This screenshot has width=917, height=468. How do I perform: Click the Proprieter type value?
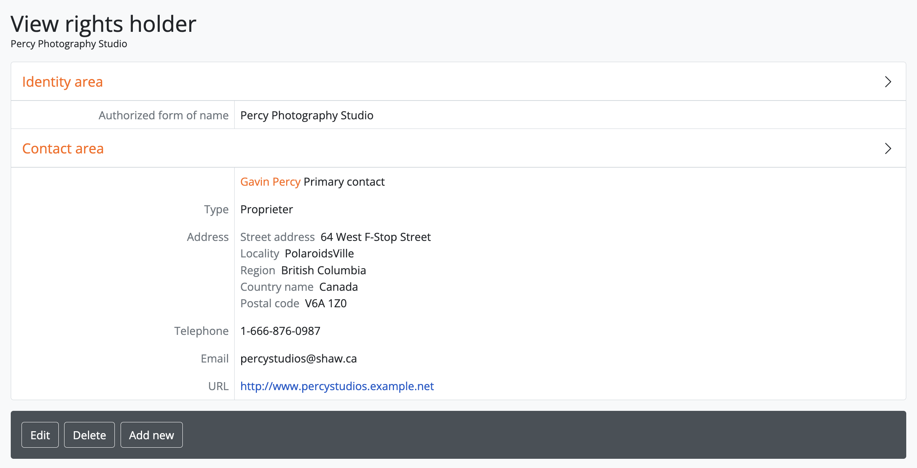[266, 209]
